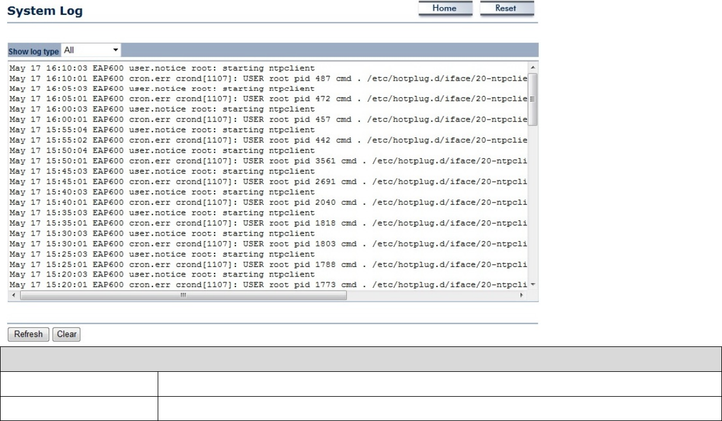This screenshot has width=722, height=421.
Task: Select the cron.err line with pid 2040
Action: click(269, 203)
